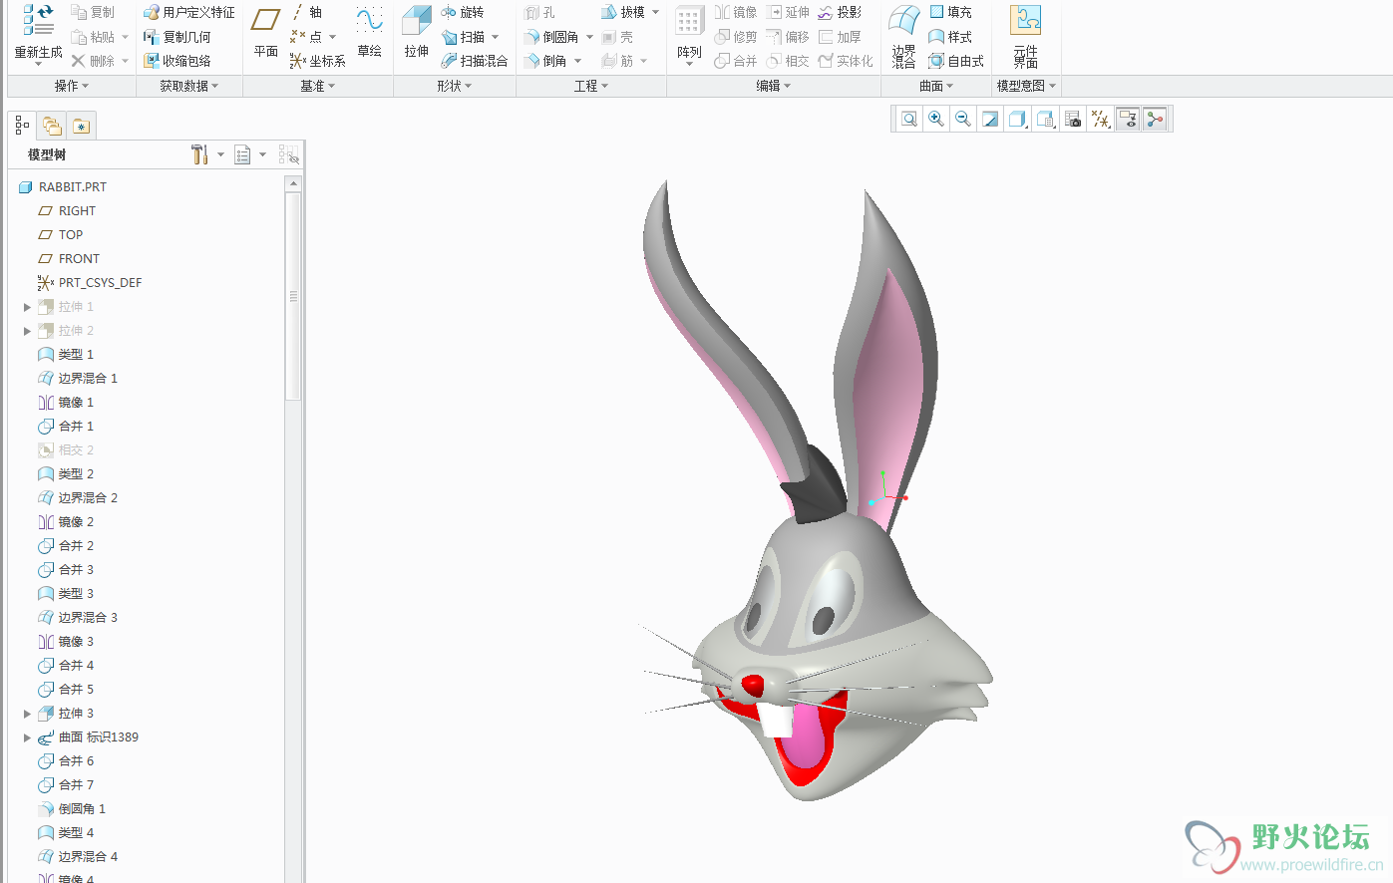Open the dropdown arrow beside 点

point(333,37)
